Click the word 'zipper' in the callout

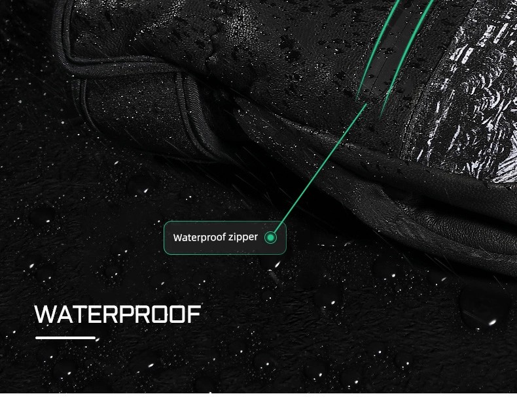tap(243, 237)
